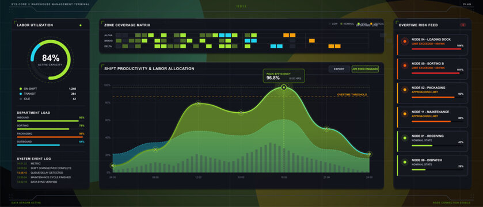The width and height of the screenshot is (483, 207).
Task: Click the Metric log entry
Action: pos(28,164)
